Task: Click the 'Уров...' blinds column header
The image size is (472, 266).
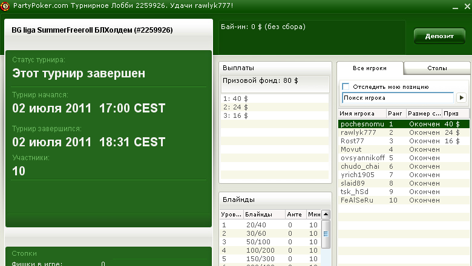Action: point(232,214)
